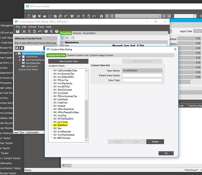This screenshot has height=175, width=202.
Task: Click Save icon in Customization Tools toolbar
Action: coord(18,31)
